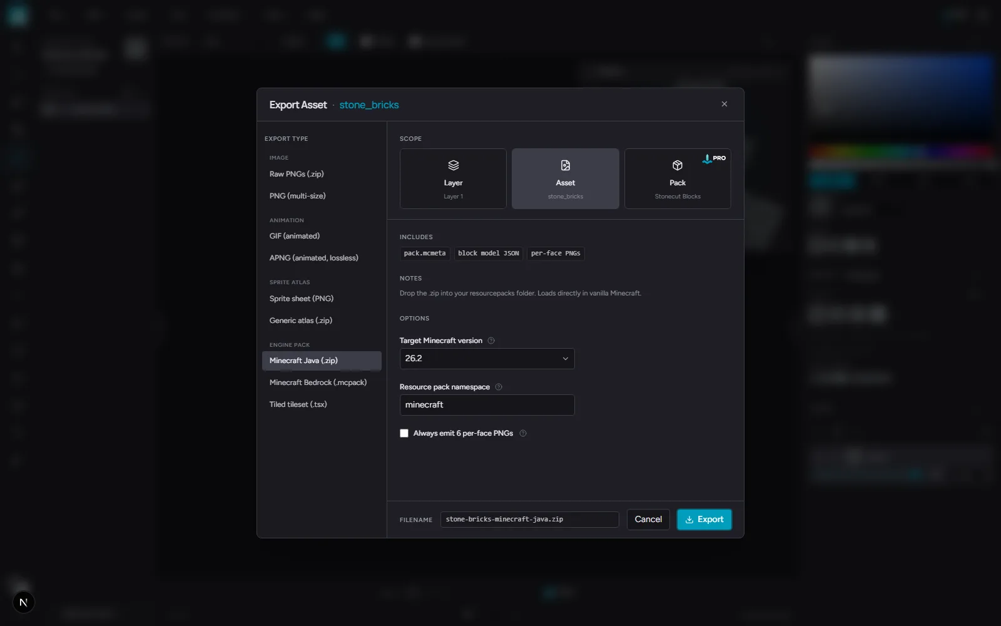Click the PRO badge on Pack card
Viewport: 1001px width, 626px height.
714,158
